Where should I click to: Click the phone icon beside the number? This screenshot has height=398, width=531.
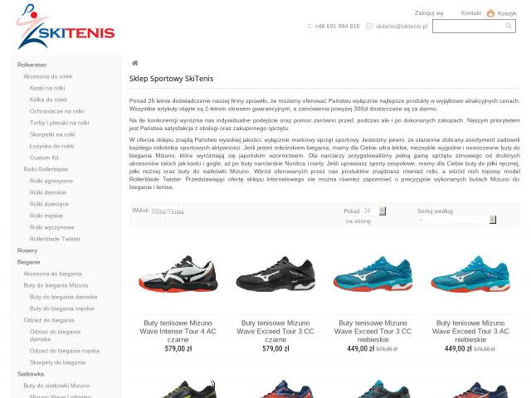click(x=309, y=26)
